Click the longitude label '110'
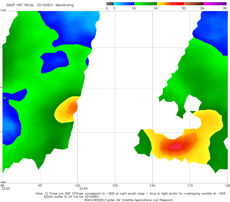Image resolution: width=230 pixels, height=202 pixels. (153, 186)
